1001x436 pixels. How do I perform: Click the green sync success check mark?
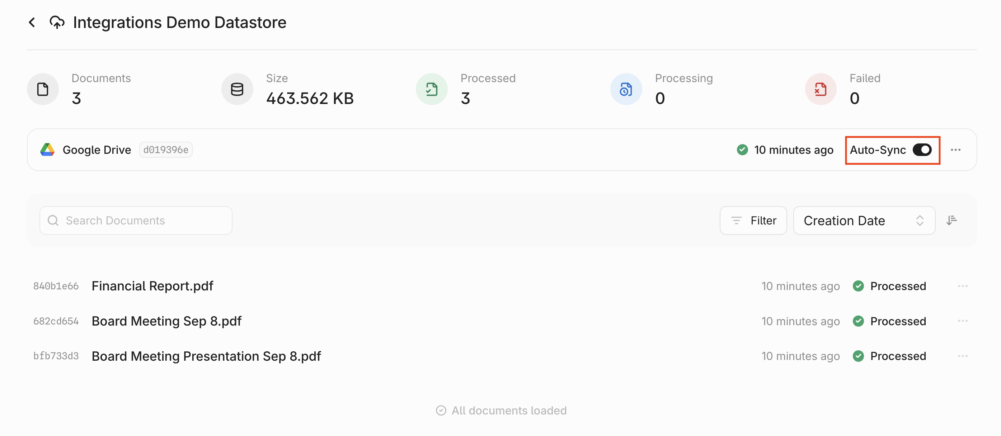(x=742, y=150)
